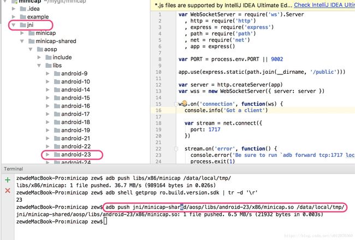The width and height of the screenshot is (355, 240).
Task: Click the Terminal panel title
Action: coord(13,169)
